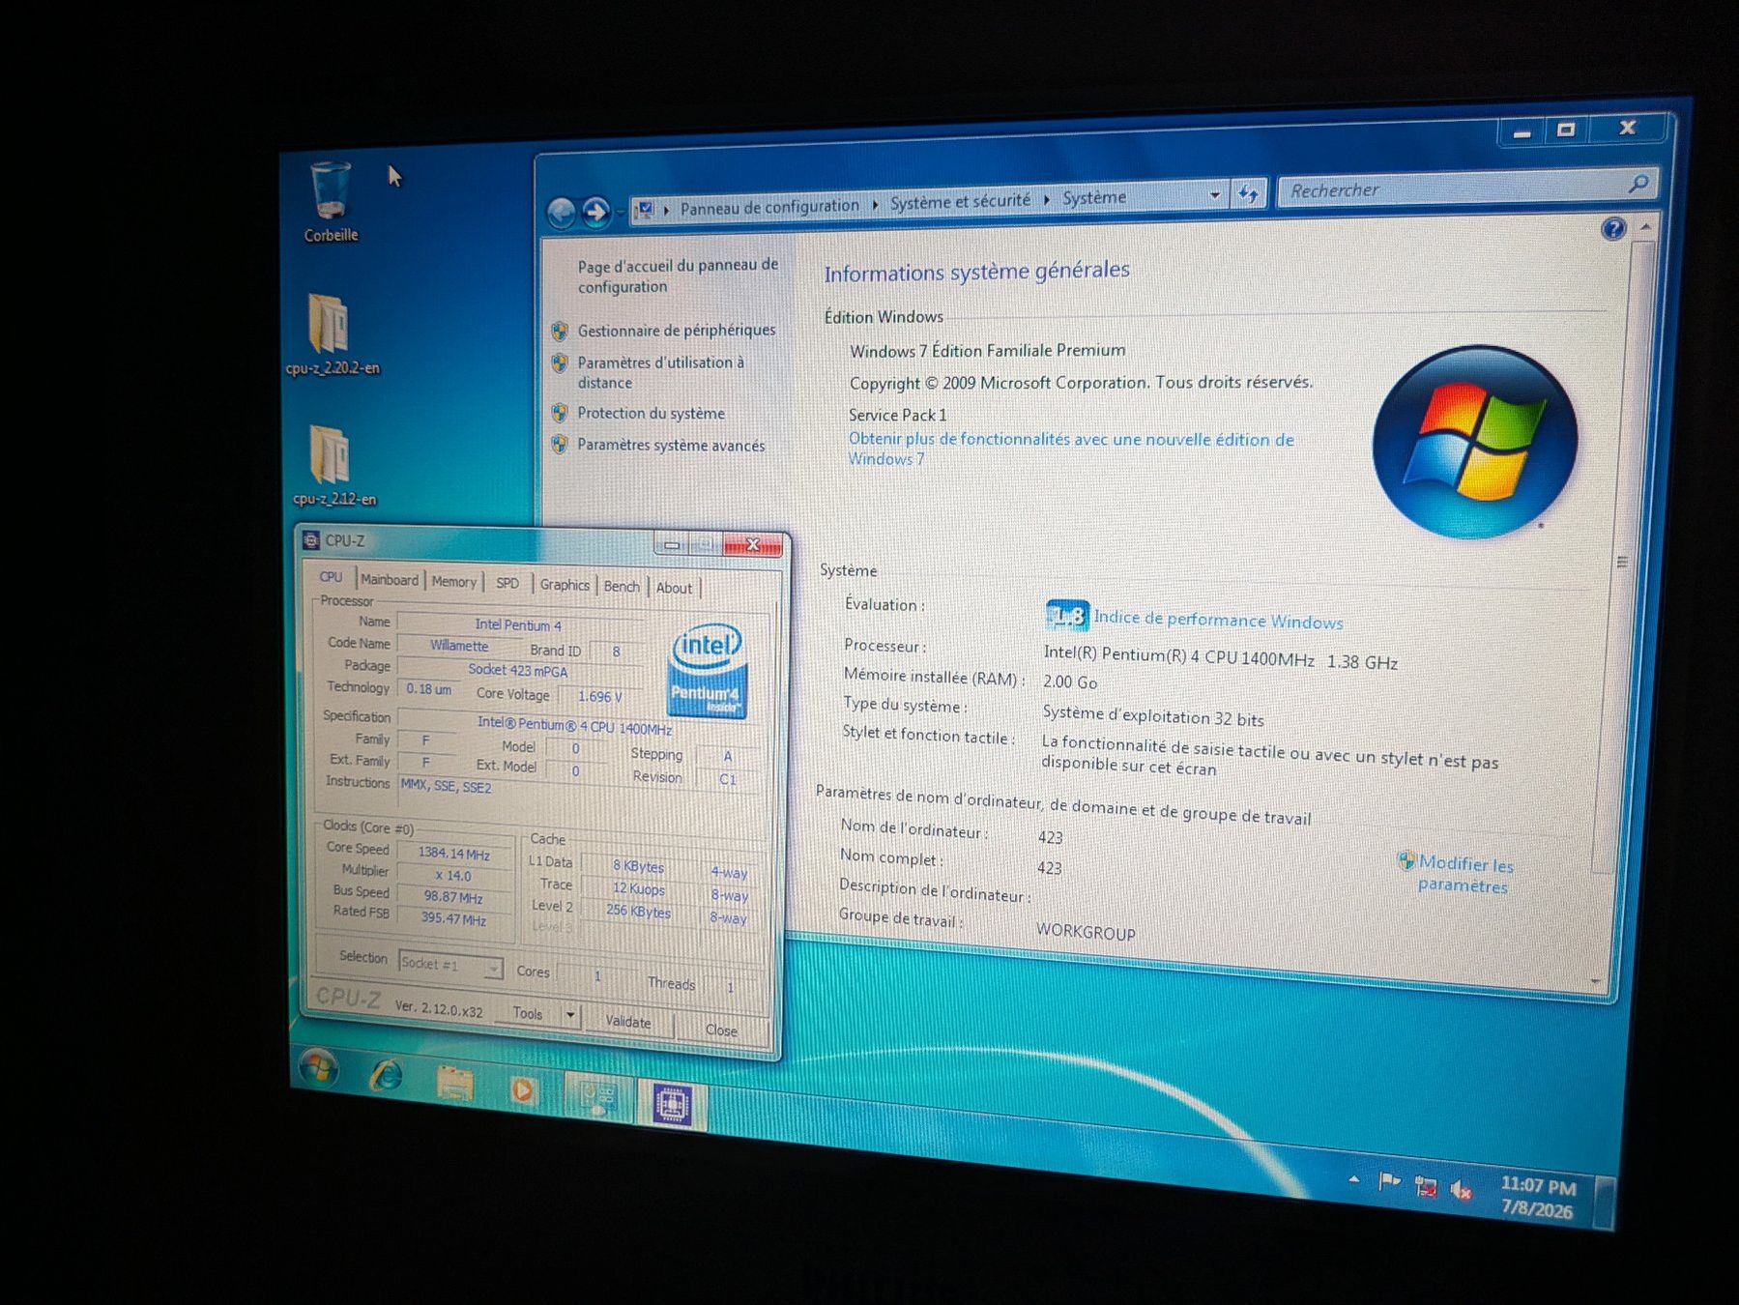1739x1305 pixels.
Task: Open Windows Explorer taskbar icon
Action: 454,1084
